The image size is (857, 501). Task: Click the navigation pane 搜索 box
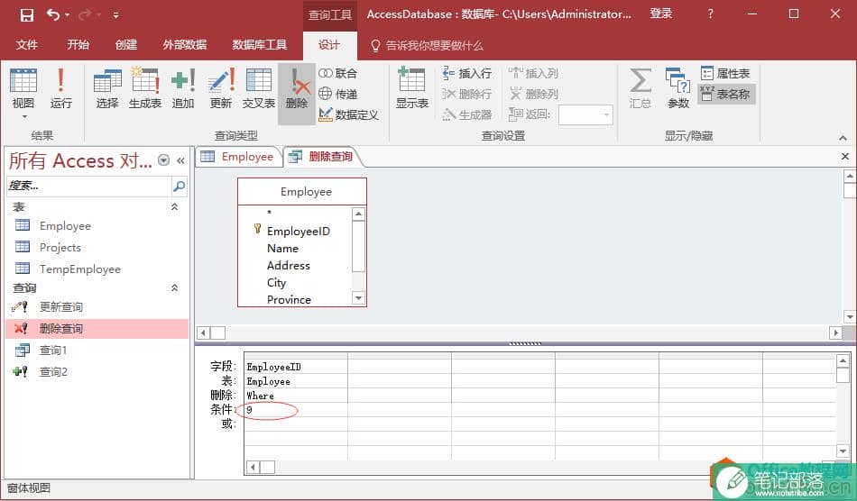(x=89, y=187)
